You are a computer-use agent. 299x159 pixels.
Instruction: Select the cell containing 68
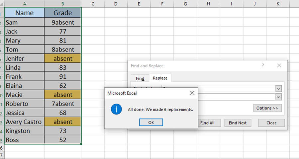pos(63,113)
